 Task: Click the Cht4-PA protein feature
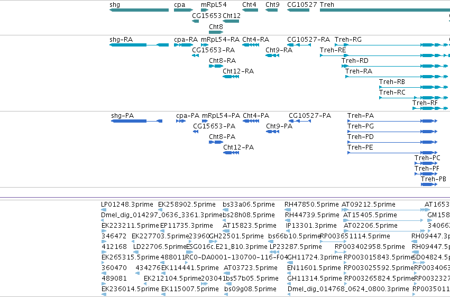click(251, 121)
